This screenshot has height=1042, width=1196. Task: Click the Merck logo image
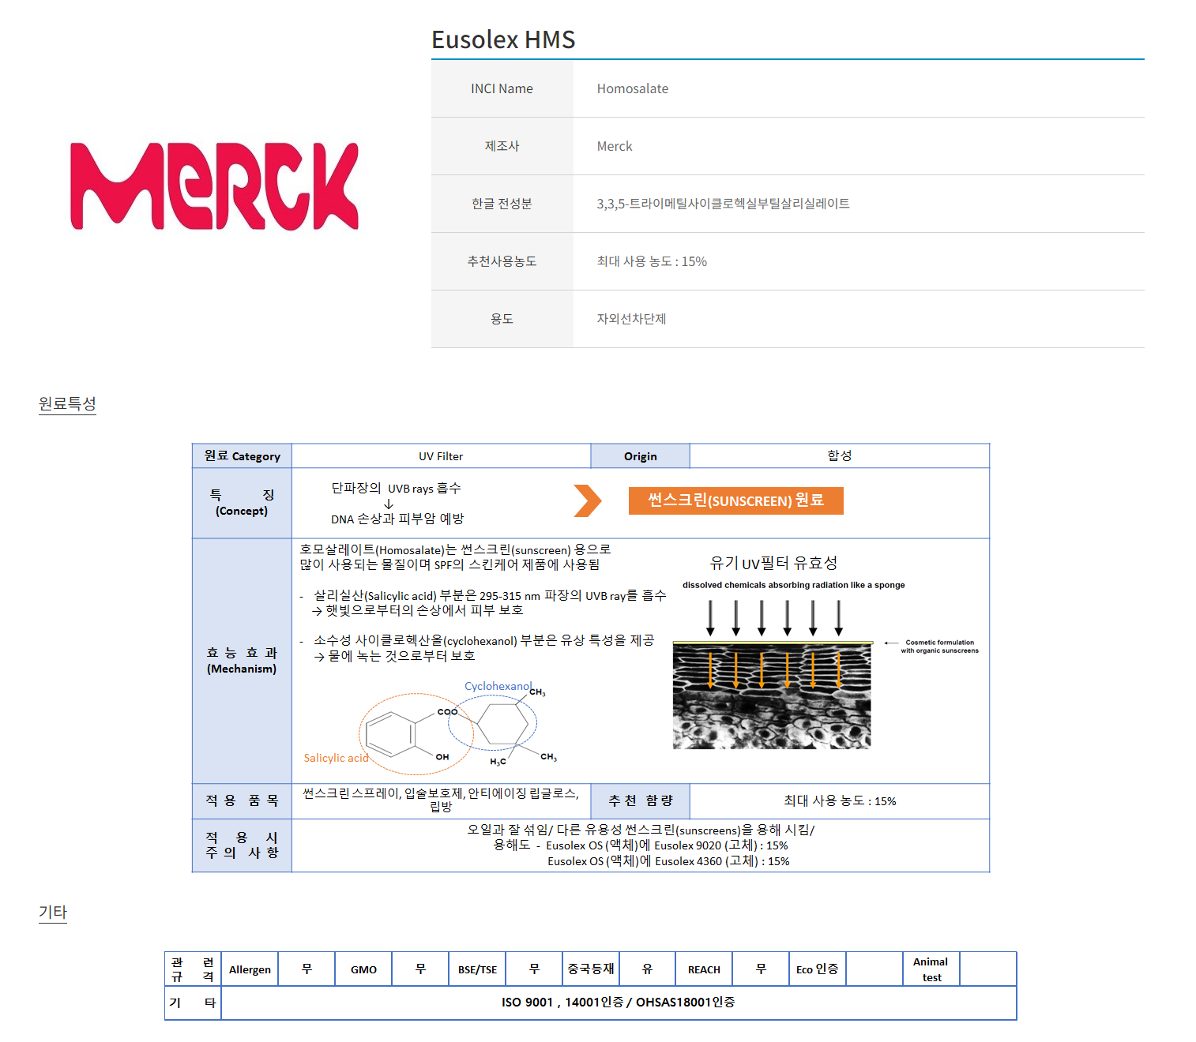pos(214,186)
